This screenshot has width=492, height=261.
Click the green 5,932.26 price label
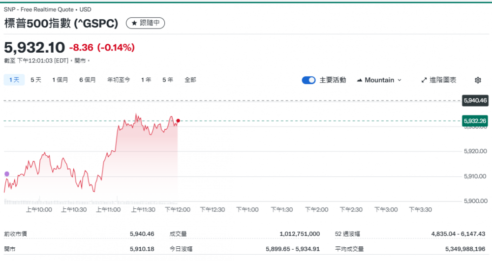click(475, 121)
